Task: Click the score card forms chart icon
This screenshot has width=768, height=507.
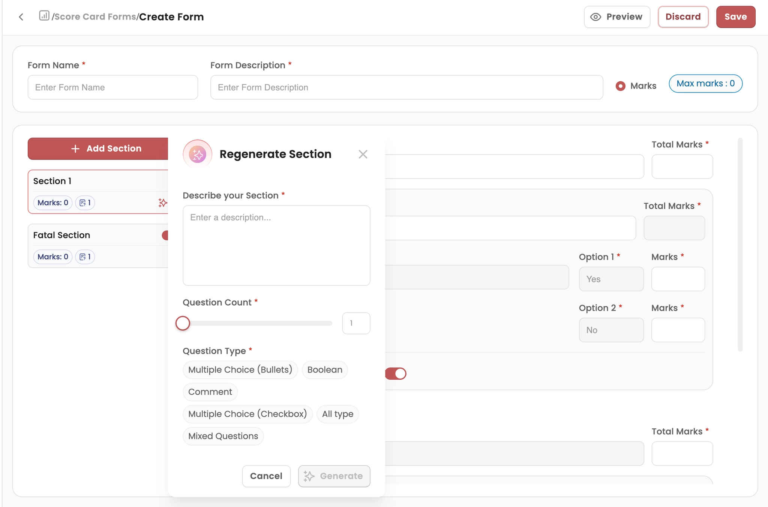Action: click(44, 16)
